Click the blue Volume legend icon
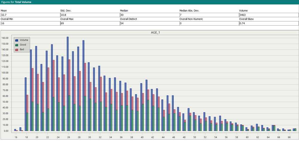 coord(16,40)
